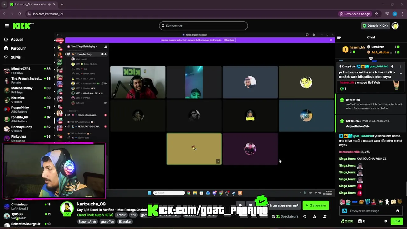The width and height of the screenshot is (407, 229).
Task: Close the Discord streamer mode banner
Action: click(331, 40)
